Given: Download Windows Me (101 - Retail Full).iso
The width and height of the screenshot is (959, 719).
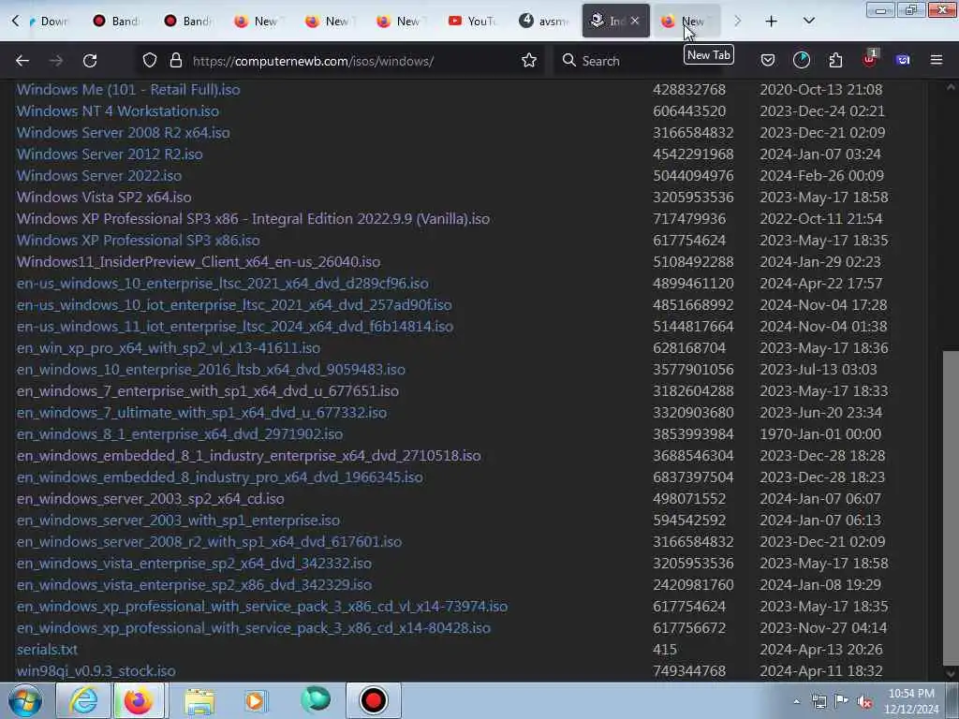Looking at the screenshot, I should pyautogui.click(x=128, y=89).
